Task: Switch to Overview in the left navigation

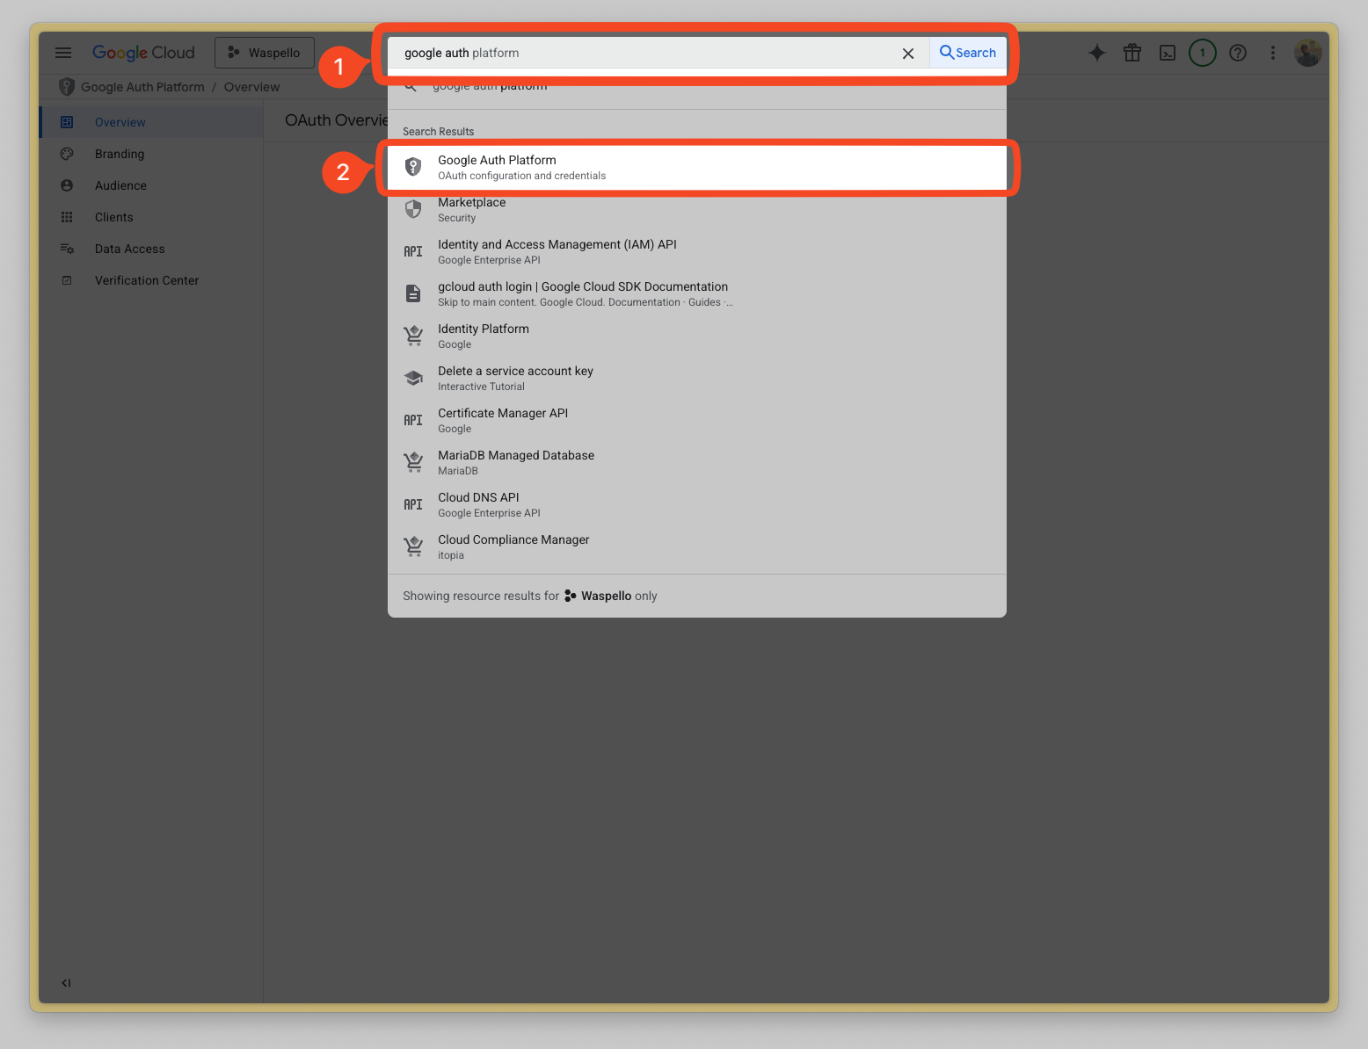Action: (120, 122)
